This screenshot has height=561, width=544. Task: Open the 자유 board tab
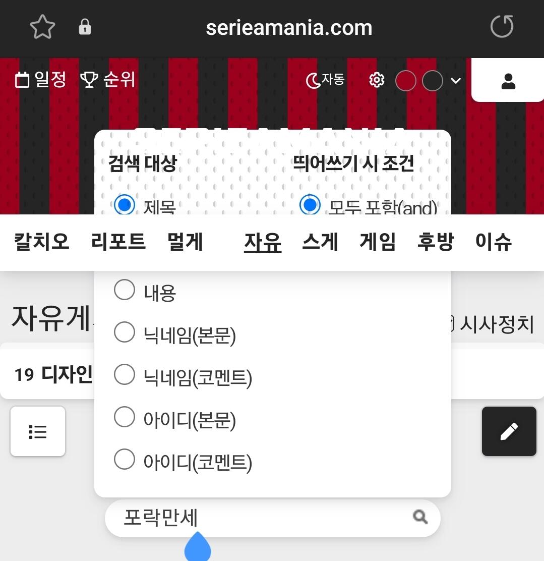click(263, 242)
